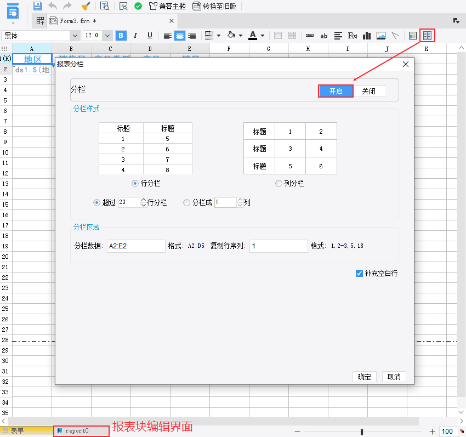466x437 pixels.
Task: Expand the font color dropdown arrow
Action: (x=263, y=36)
